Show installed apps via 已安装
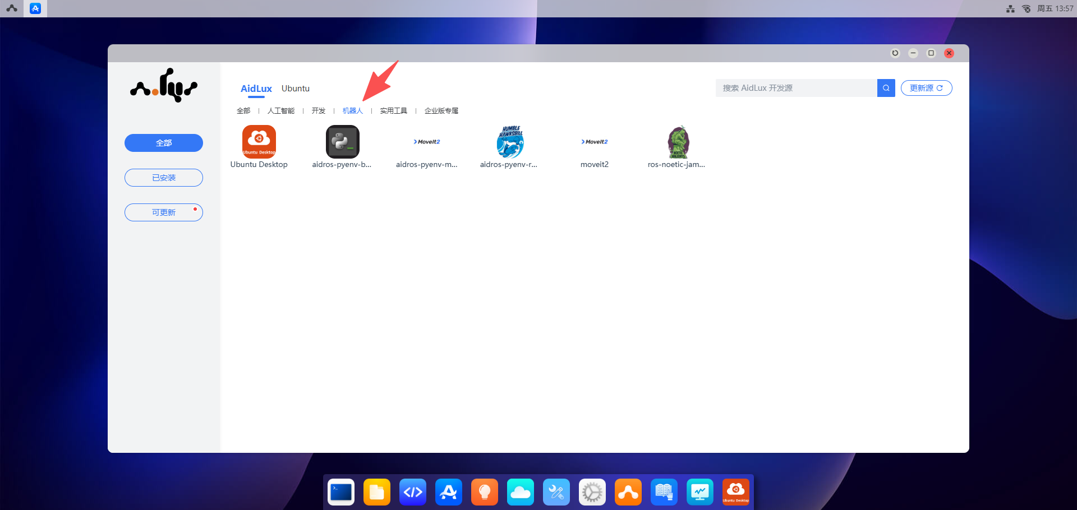 (164, 178)
